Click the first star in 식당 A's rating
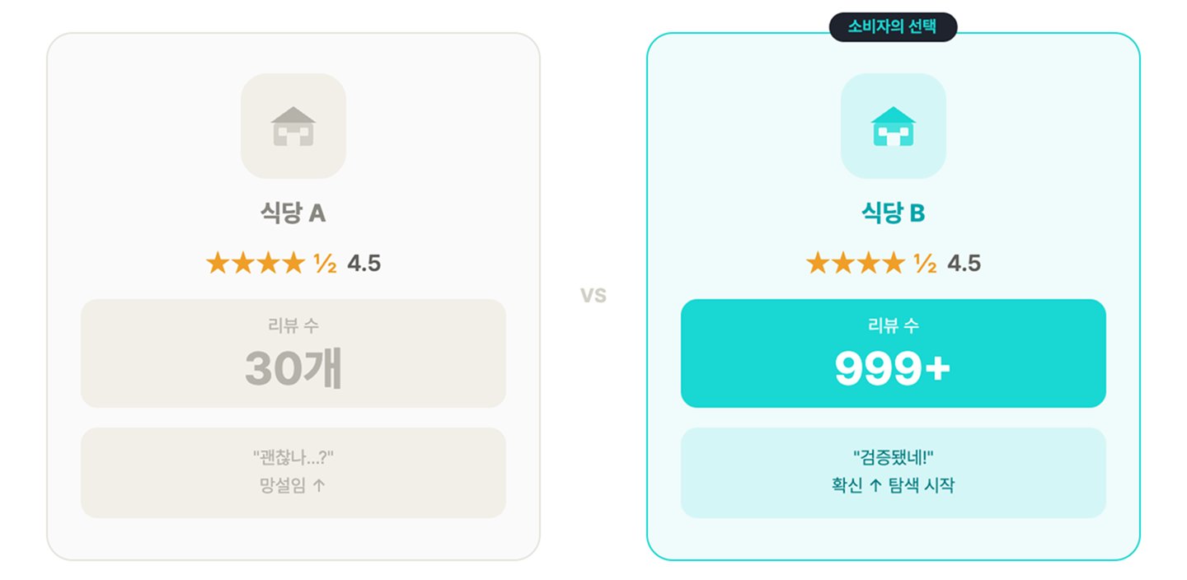The width and height of the screenshot is (1187, 580). click(217, 264)
